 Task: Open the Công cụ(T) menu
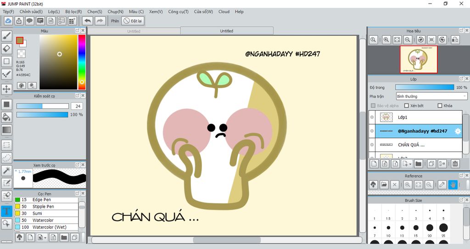[x=179, y=11]
